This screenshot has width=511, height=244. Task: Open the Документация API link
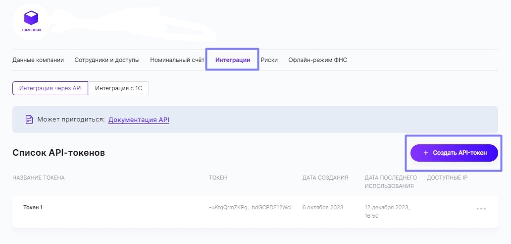(x=139, y=120)
